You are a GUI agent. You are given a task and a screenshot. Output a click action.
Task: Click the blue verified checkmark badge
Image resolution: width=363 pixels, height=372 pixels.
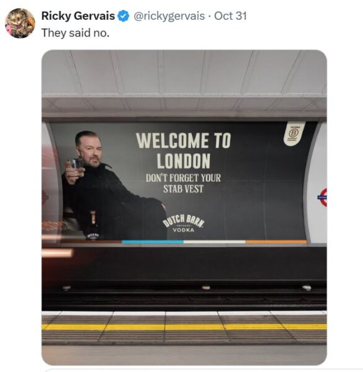tap(123, 16)
